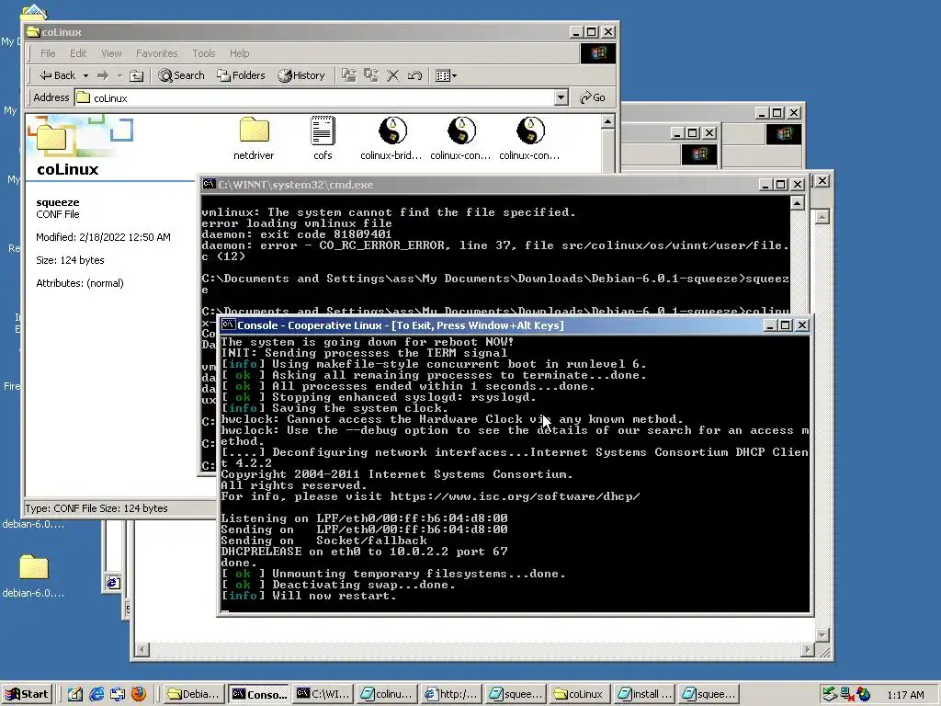This screenshot has height=706, width=941.
Task: Open the Tools menu
Action: pos(203,53)
